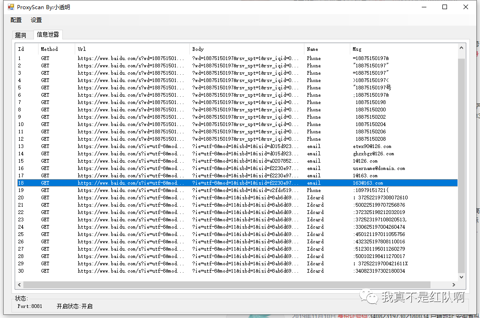Screen dimensions: 480x318
Task: Select row with Msg 18875150206
Action: (237, 132)
